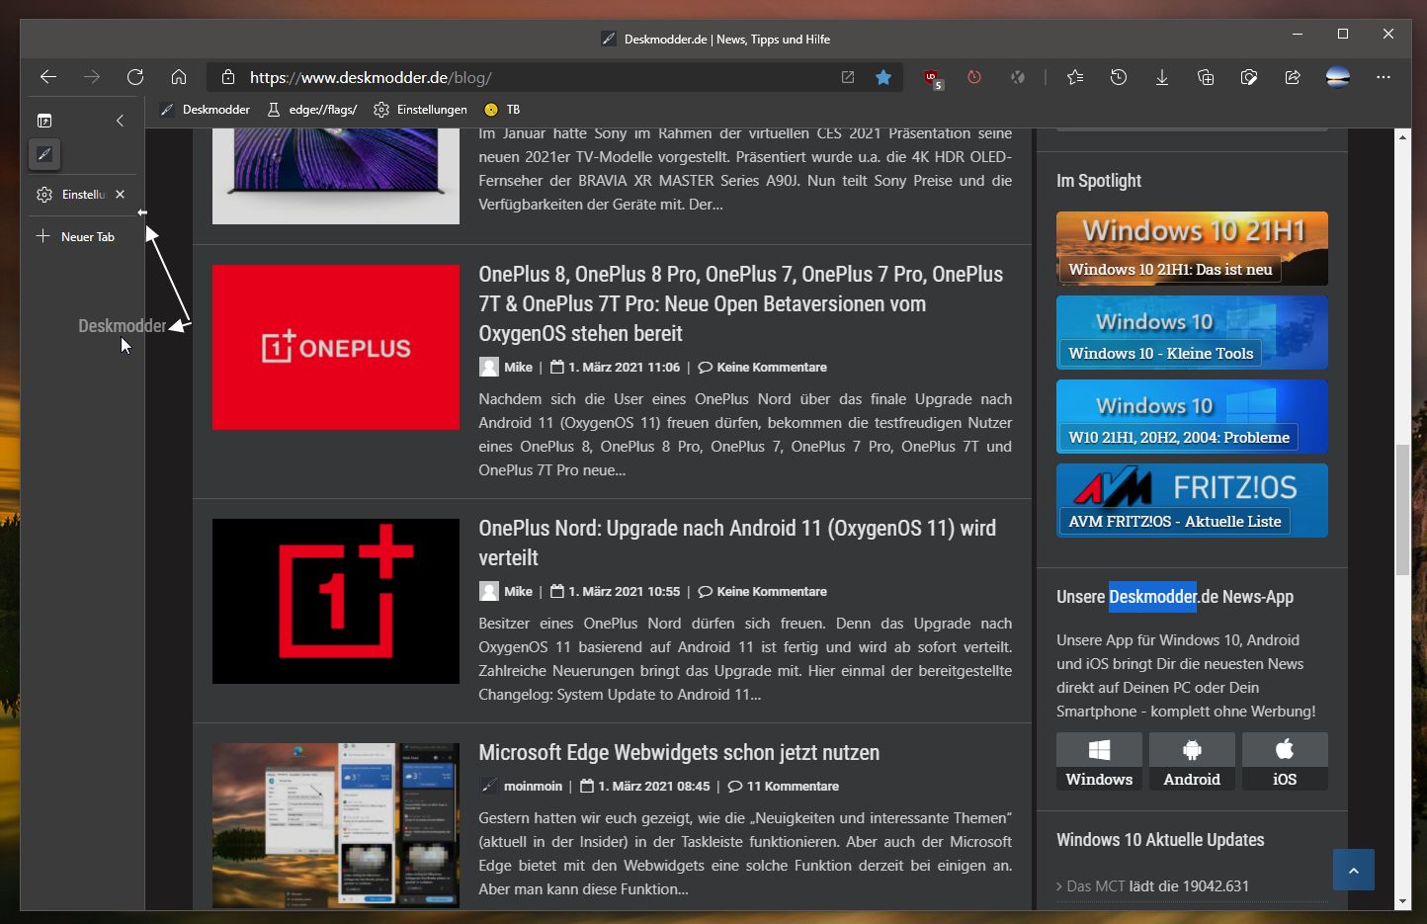Open W10 21H1, 20H2, 2004 Probleme banner
This screenshot has width=1427, height=924.
click(1192, 416)
